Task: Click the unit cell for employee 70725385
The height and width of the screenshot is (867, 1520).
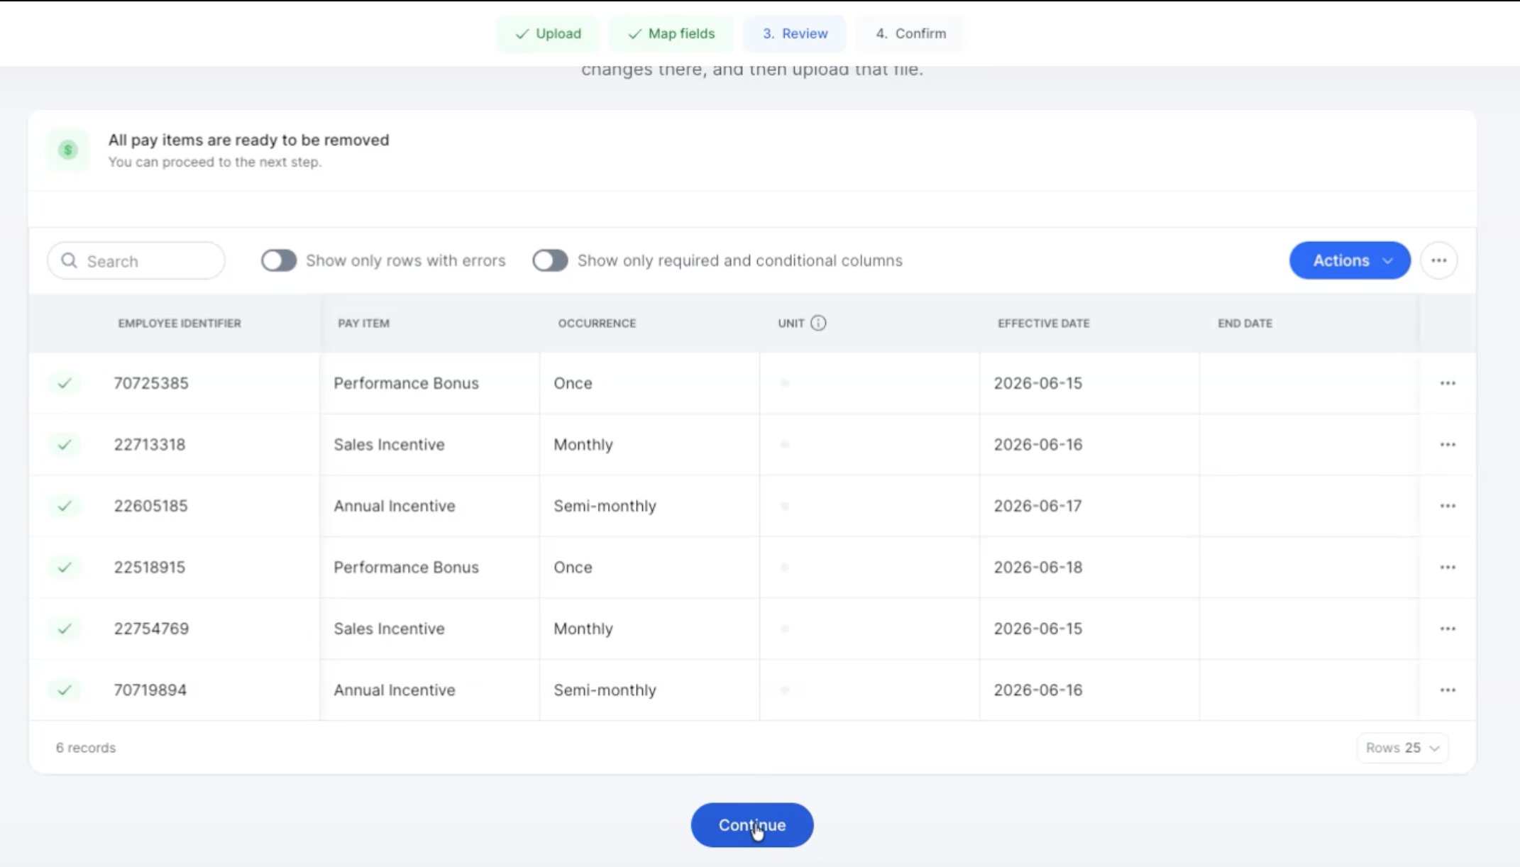Action: tap(869, 383)
